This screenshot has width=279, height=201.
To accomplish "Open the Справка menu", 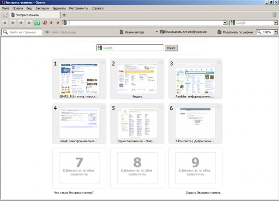I will (97, 8).
